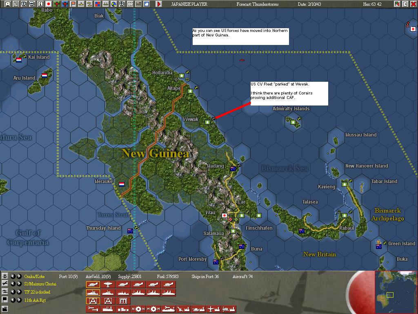Click the cloud weather toolbar icon
This screenshot has width=418, height=314.
coord(147,4)
